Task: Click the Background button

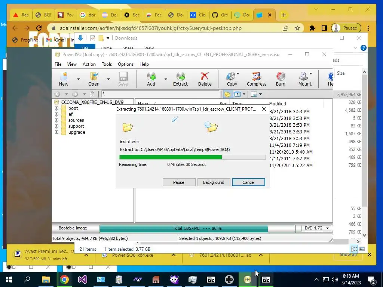Action: click(214, 182)
